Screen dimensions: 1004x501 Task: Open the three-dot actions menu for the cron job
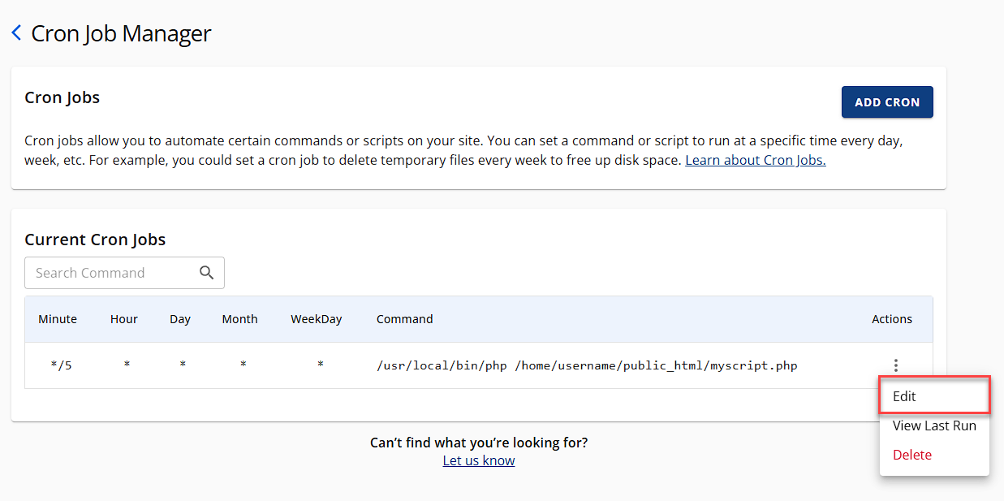point(895,365)
